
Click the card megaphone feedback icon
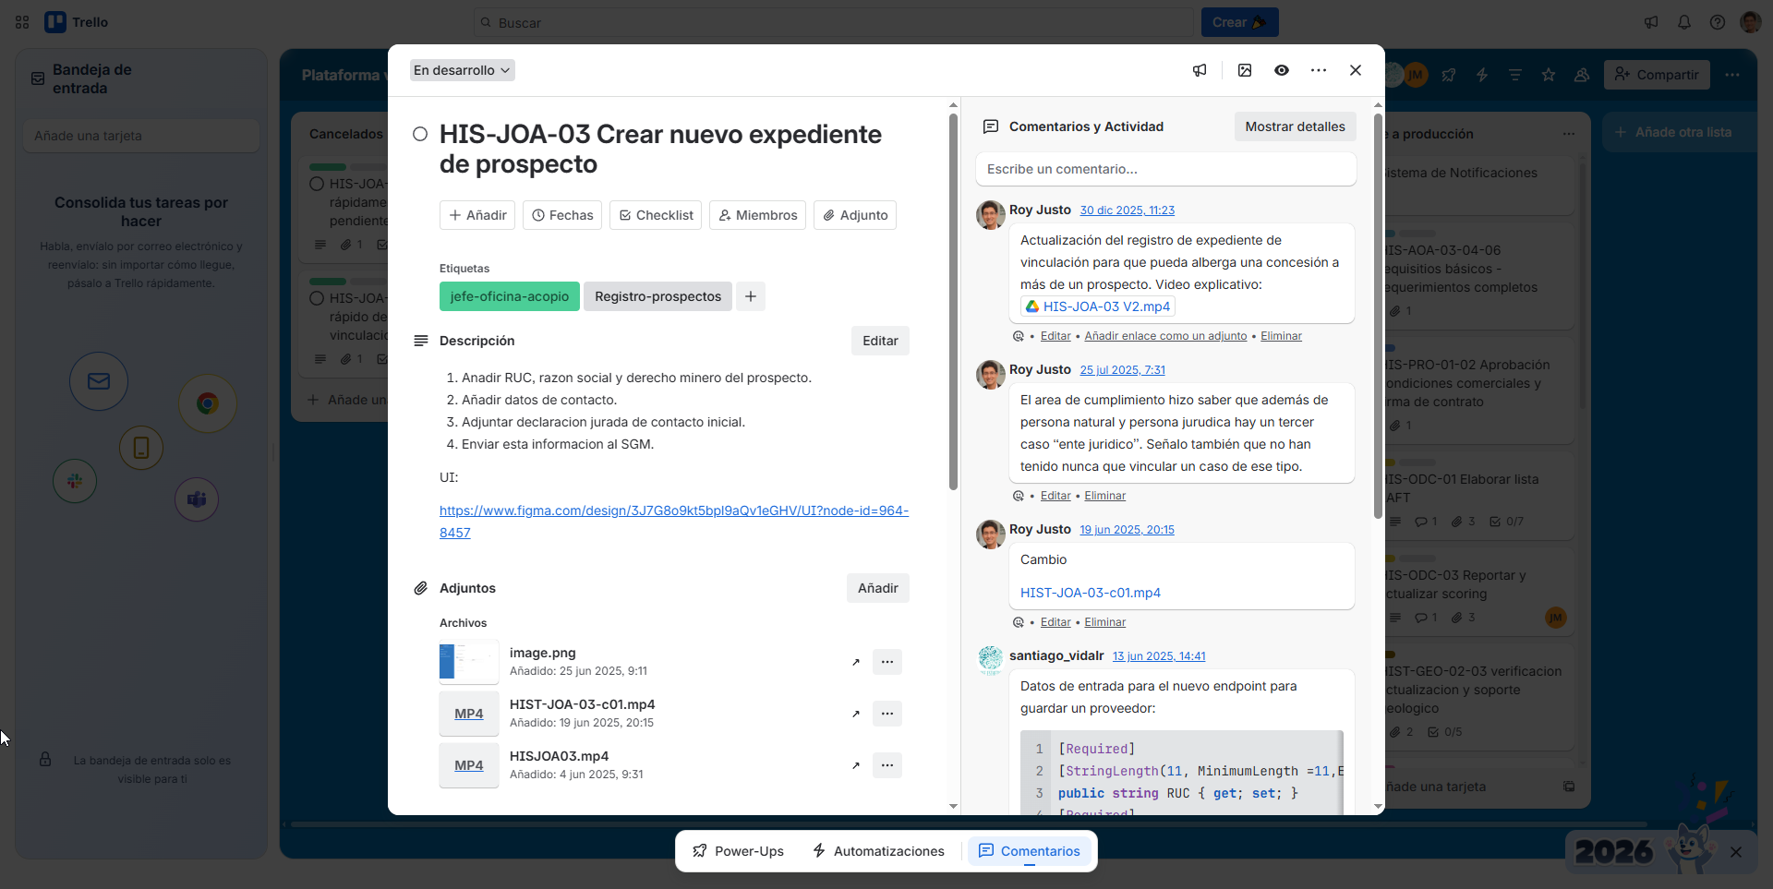point(1200,70)
